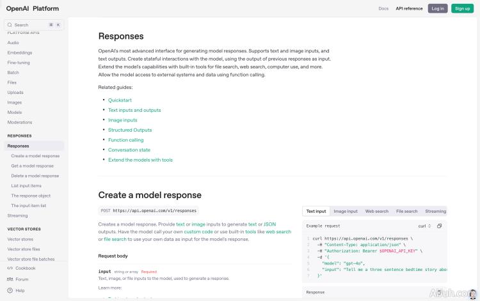Open the Function calling guide link
This screenshot has width=480, height=301.
pos(126,140)
